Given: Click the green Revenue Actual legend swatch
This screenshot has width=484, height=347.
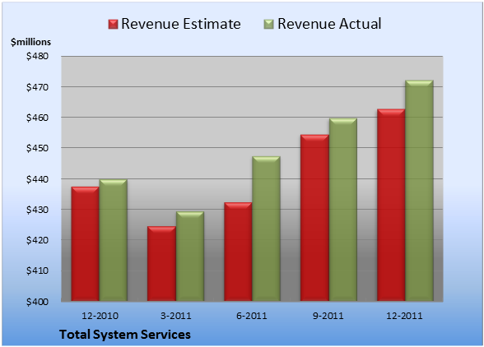Looking at the screenshot, I should [269, 25].
